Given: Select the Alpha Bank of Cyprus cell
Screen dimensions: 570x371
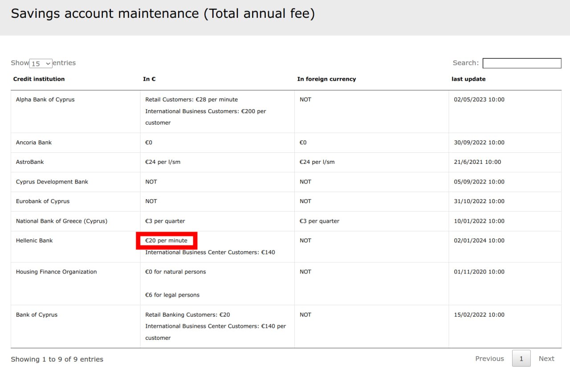Looking at the screenshot, I should [x=45, y=99].
